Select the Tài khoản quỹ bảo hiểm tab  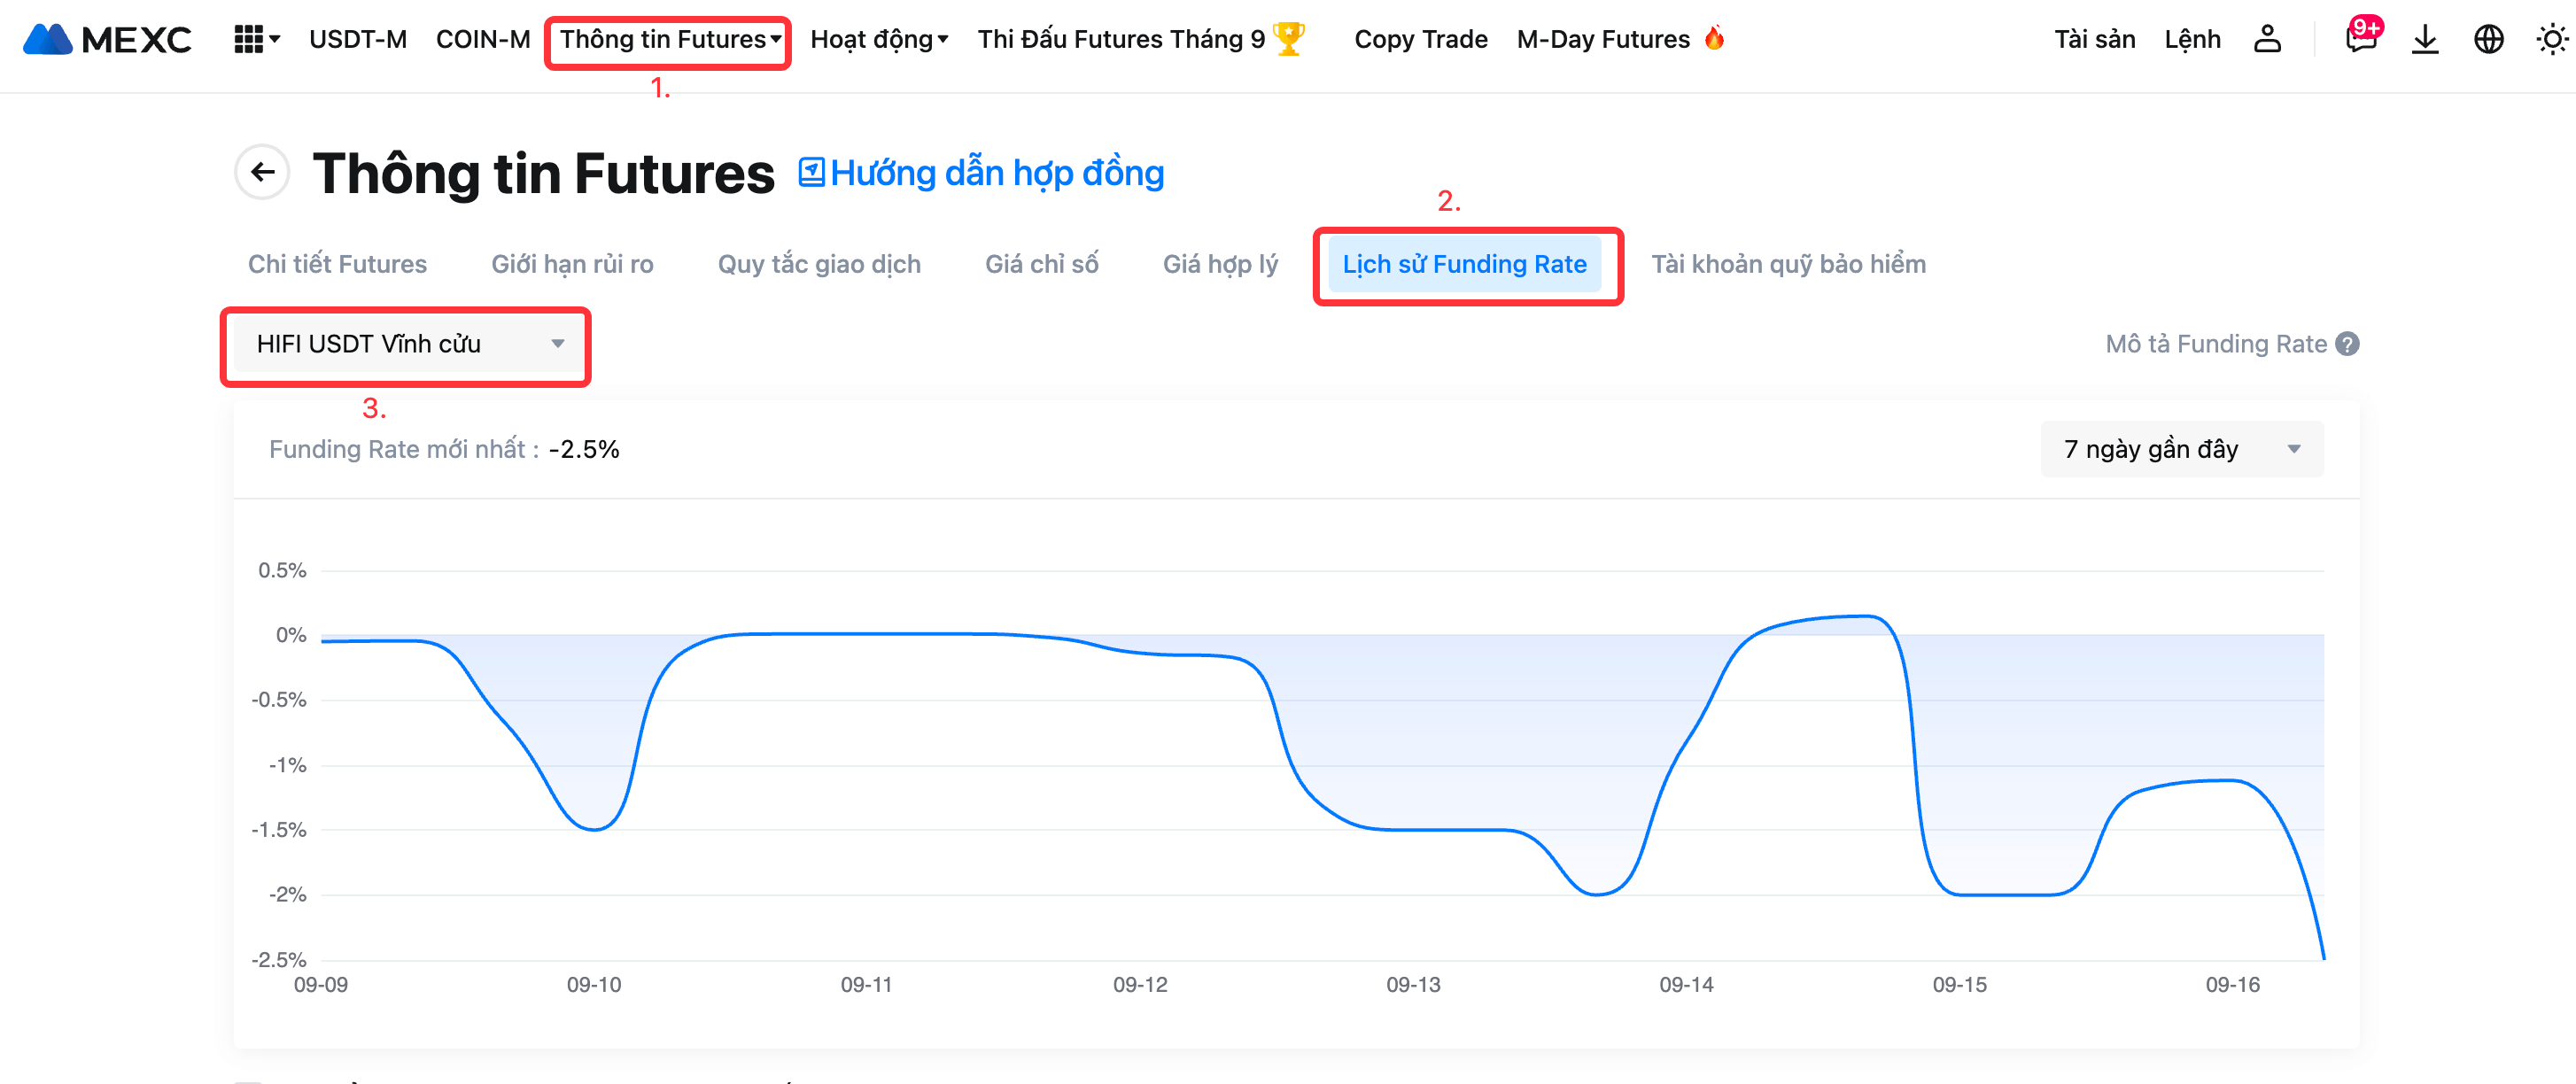point(1788,264)
